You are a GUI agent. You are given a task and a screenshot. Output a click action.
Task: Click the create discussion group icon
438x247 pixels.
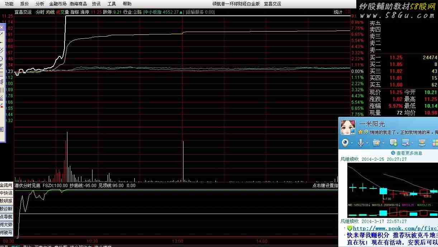393,143
